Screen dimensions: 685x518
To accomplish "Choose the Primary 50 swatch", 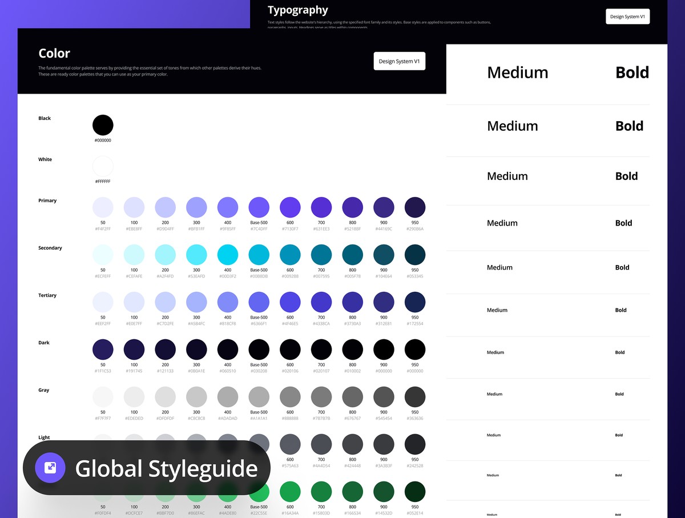I will point(103,207).
